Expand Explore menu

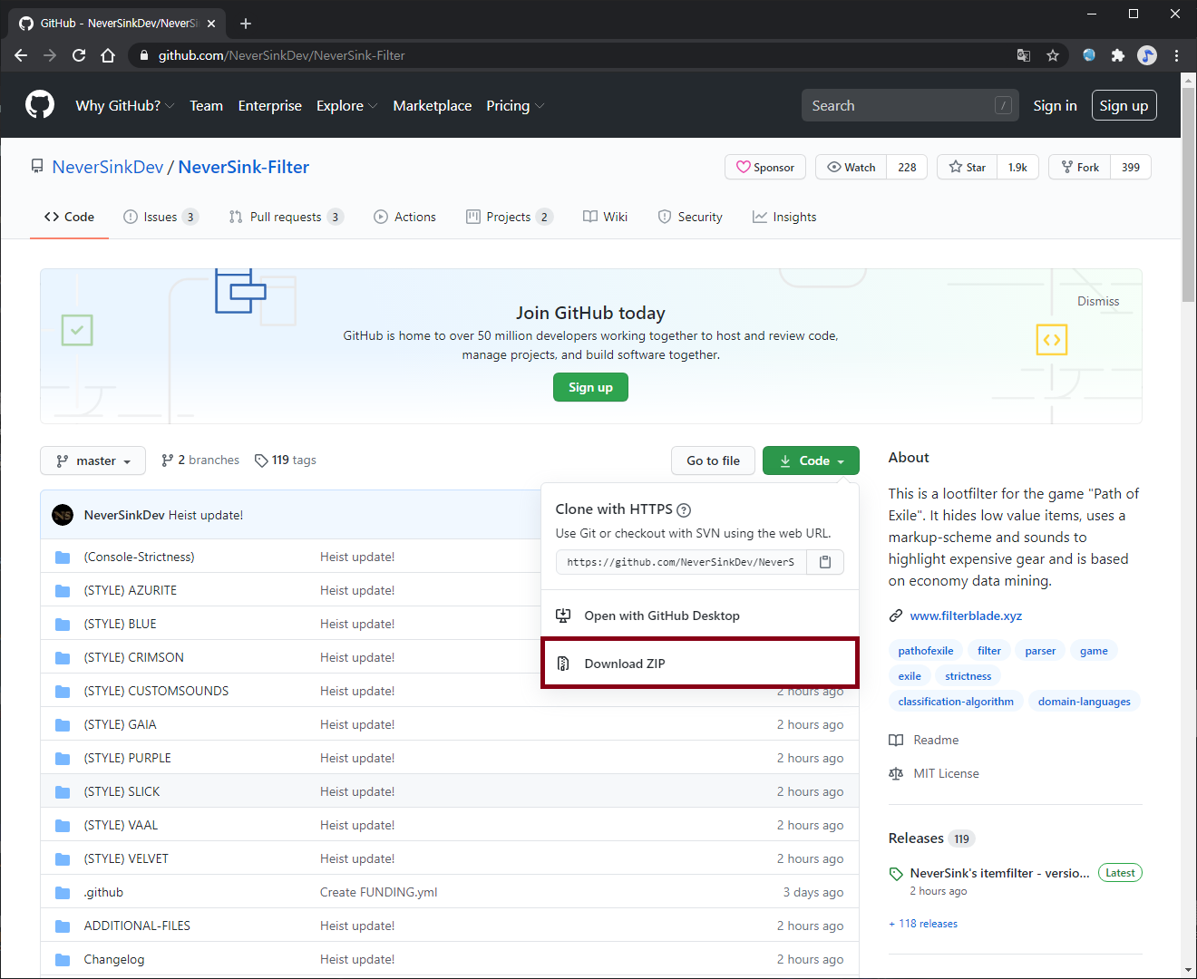point(346,106)
